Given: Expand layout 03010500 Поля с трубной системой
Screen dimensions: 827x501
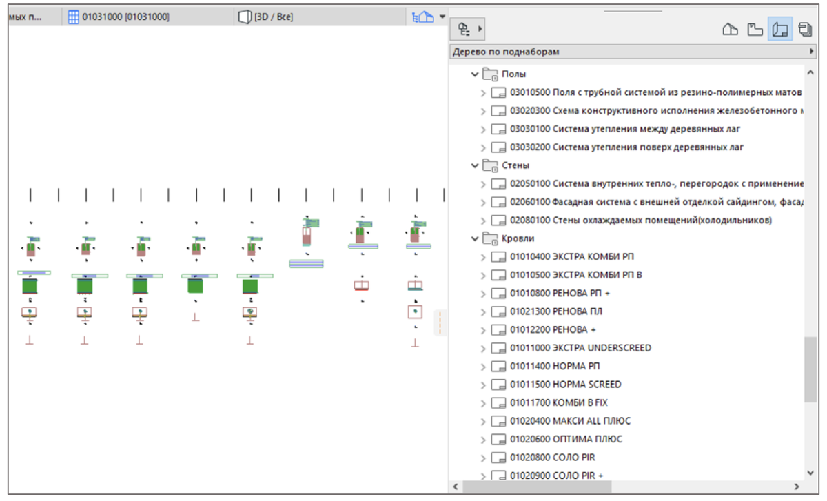Looking at the screenshot, I should [483, 92].
